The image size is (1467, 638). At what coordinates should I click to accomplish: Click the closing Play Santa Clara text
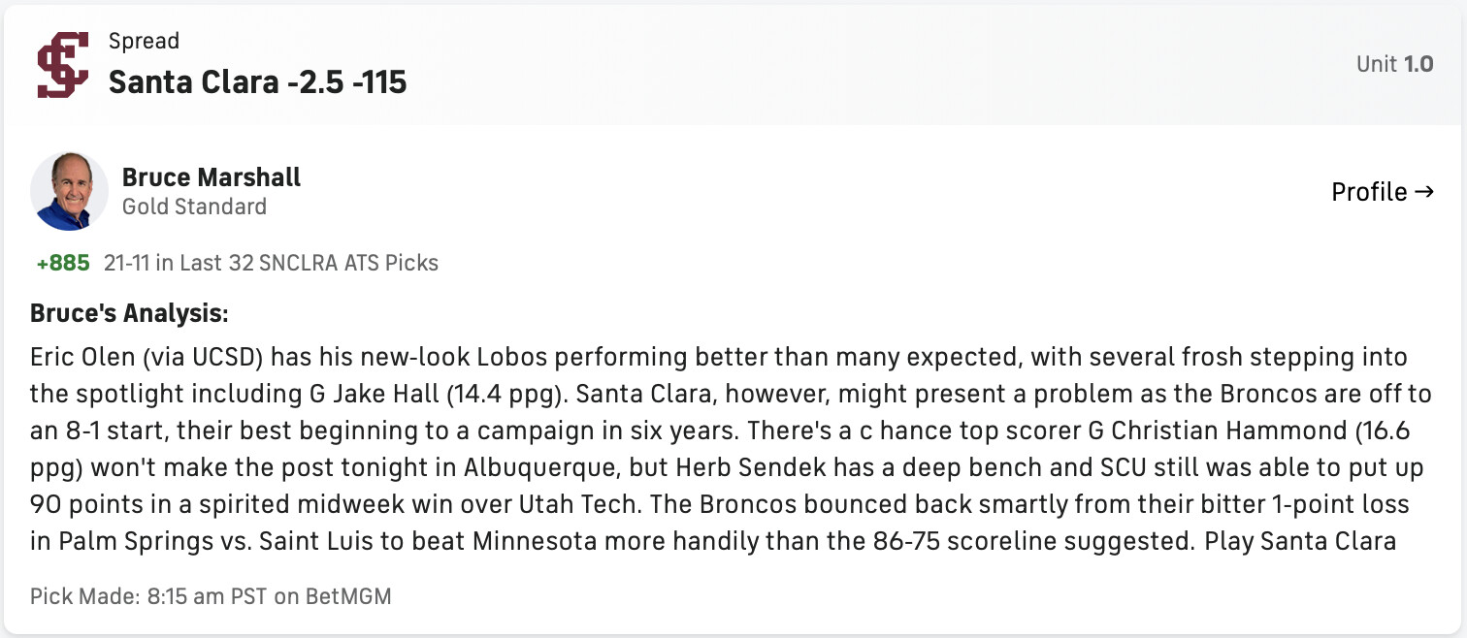coord(1300,541)
